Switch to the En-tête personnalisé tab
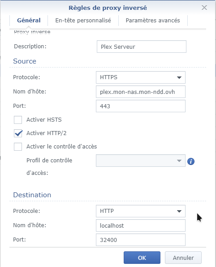 (x=83, y=21)
